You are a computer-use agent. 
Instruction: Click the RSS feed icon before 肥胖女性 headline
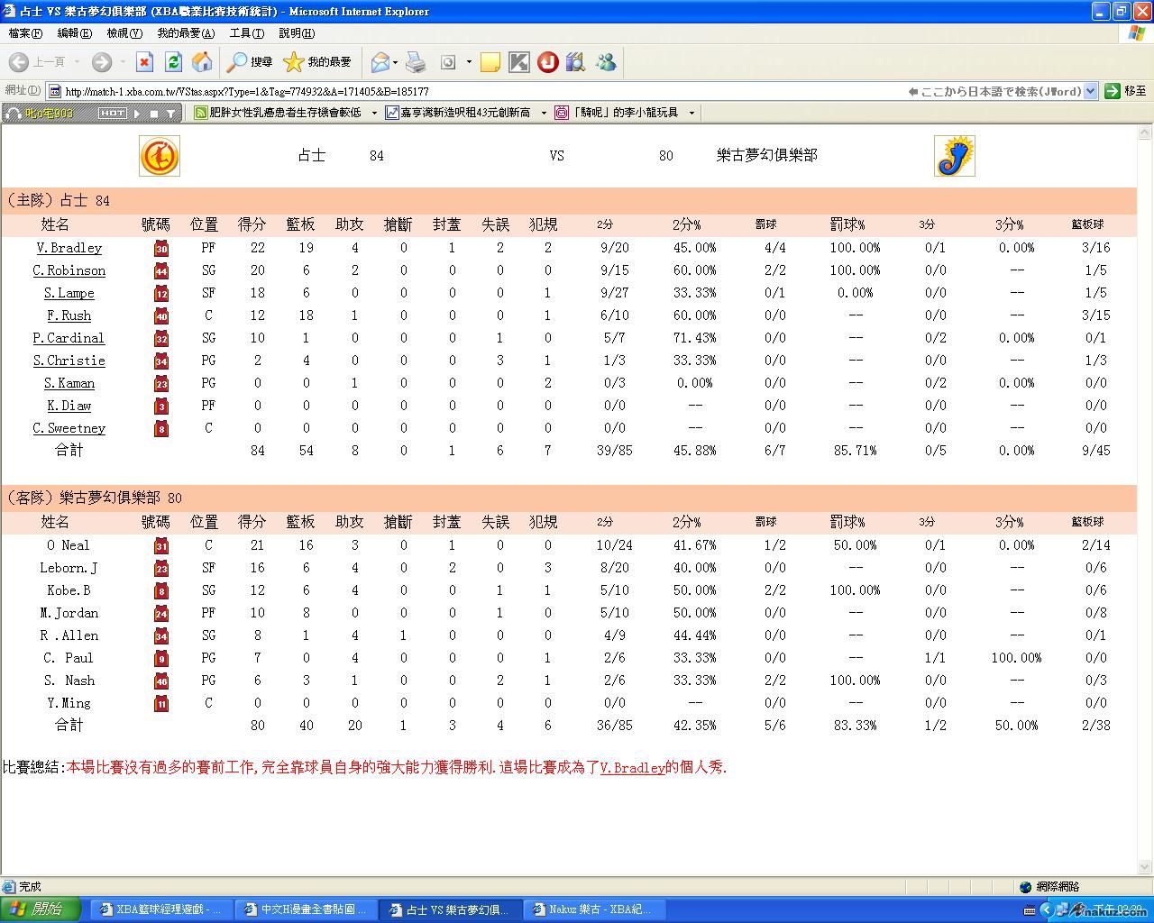pos(200,113)
